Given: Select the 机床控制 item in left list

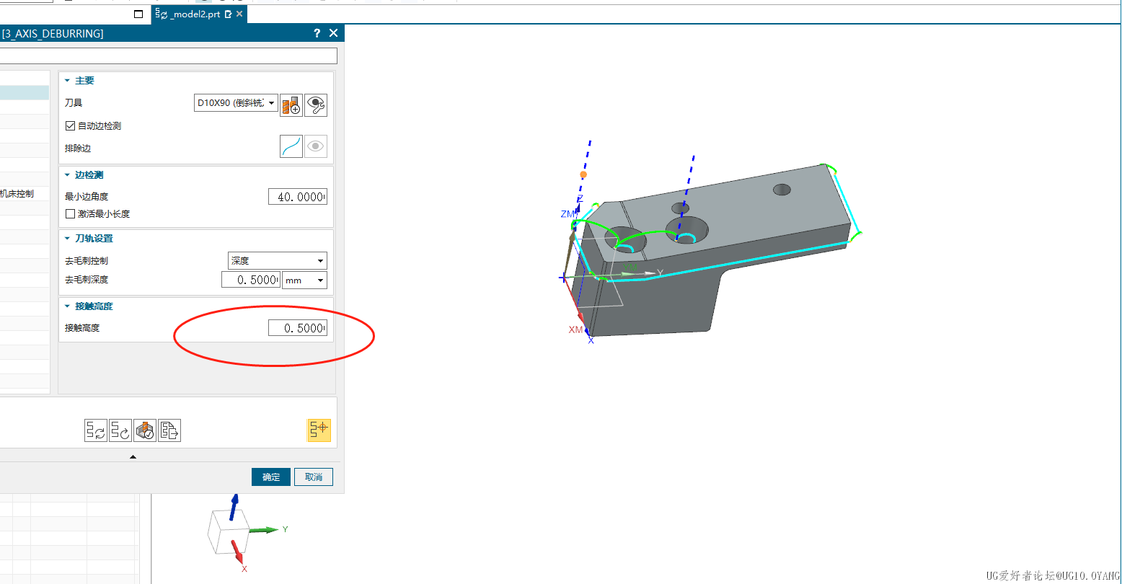Looking at the screenshot, I should point(17,193).
